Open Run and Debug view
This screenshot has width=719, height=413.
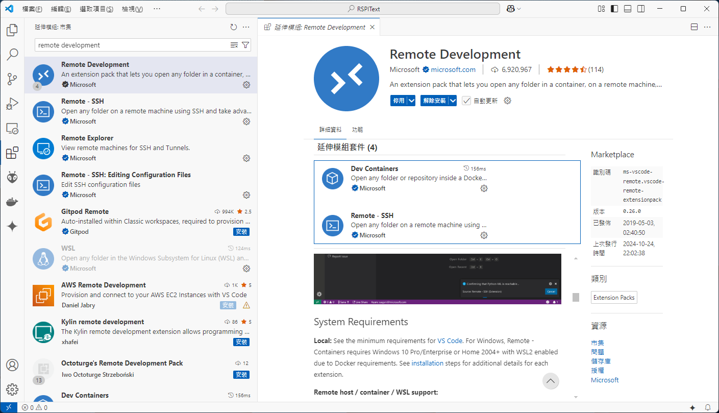click(x=12, y=104)
